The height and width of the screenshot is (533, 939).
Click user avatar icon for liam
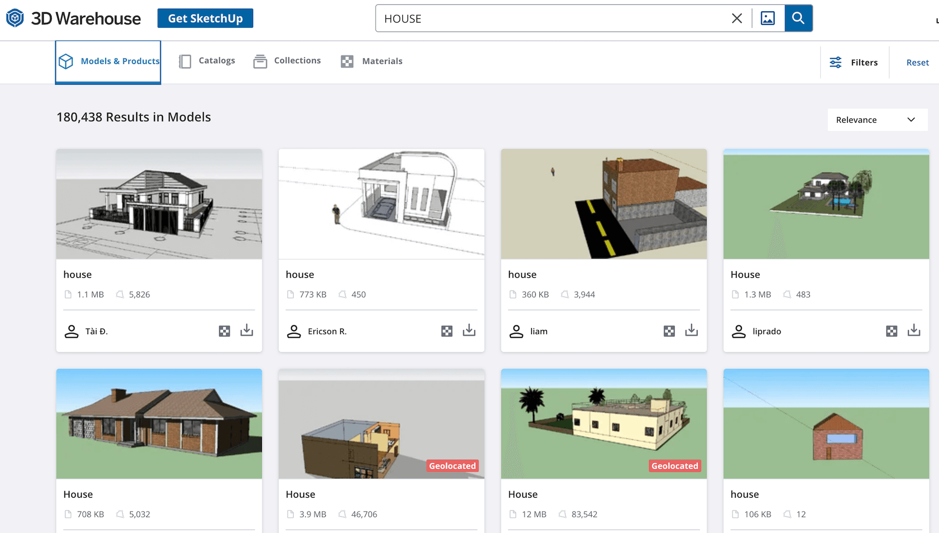[516, 331]
